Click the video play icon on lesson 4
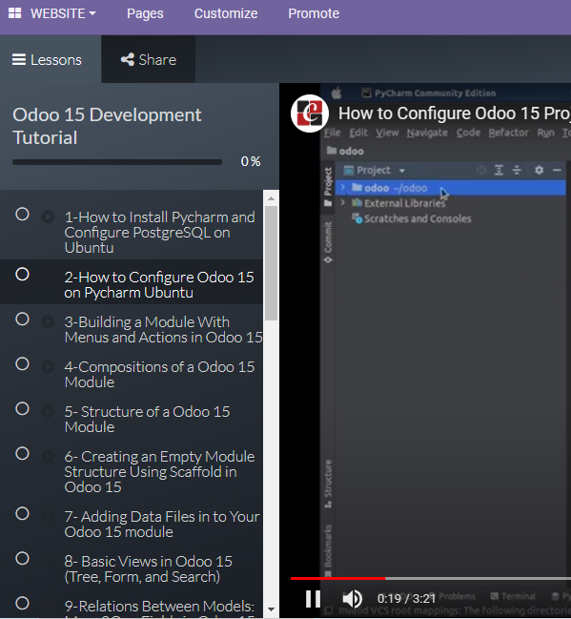Viewport: 571px width, 619px height. tap(49, 366)
